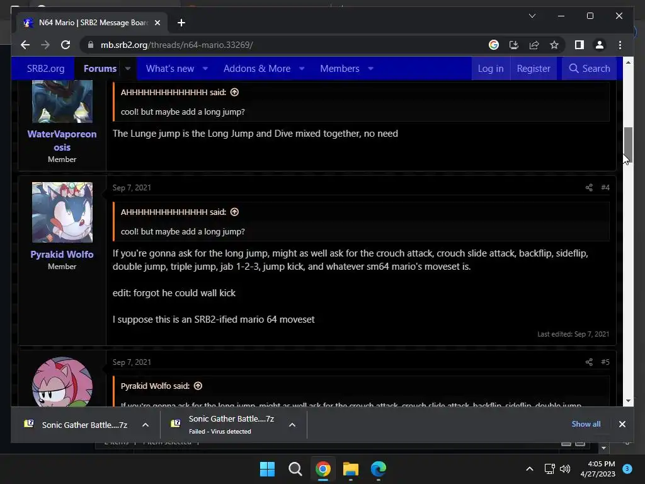Open the post #5 permalink
The width and height of the screenshot is (645, 484).
[x=605, y=362]
